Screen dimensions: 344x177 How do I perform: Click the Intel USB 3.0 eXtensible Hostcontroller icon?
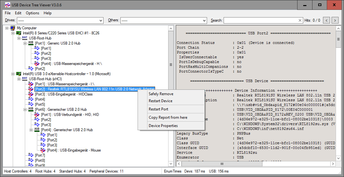(x=19, y=74)
